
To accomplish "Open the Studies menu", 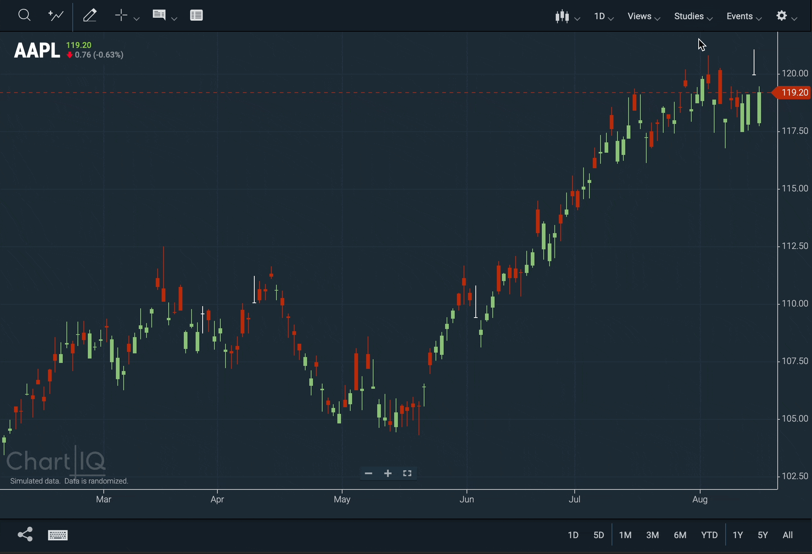I will 694,17.
